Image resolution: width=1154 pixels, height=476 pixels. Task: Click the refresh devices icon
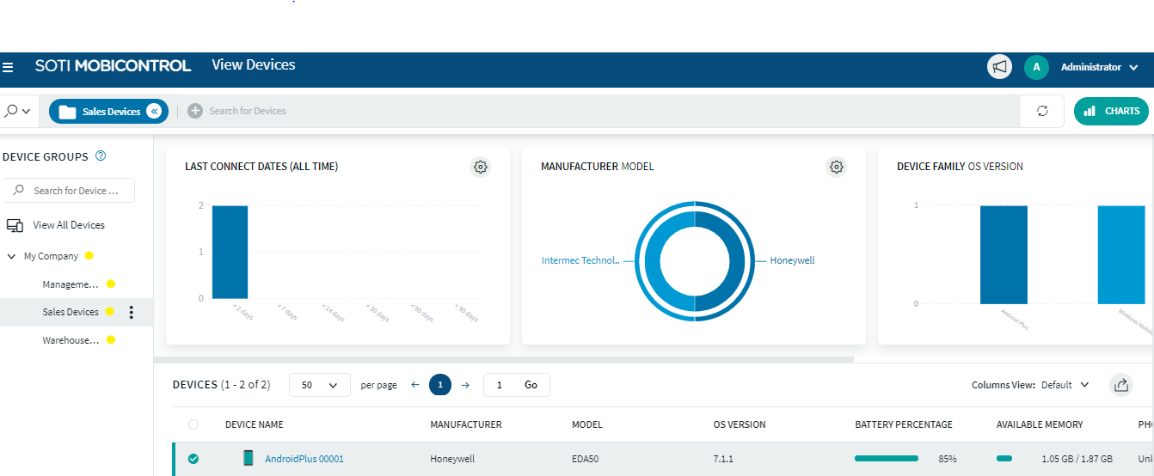point(1042,111)
